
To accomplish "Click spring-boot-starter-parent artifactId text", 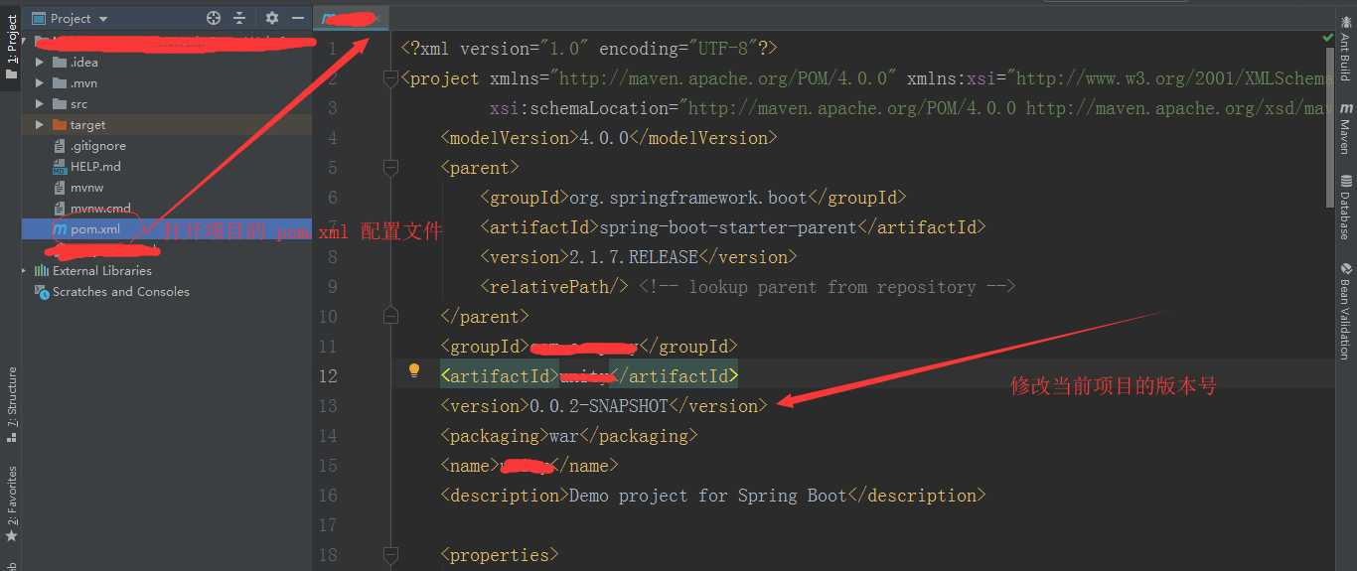I will coord(728,227).
